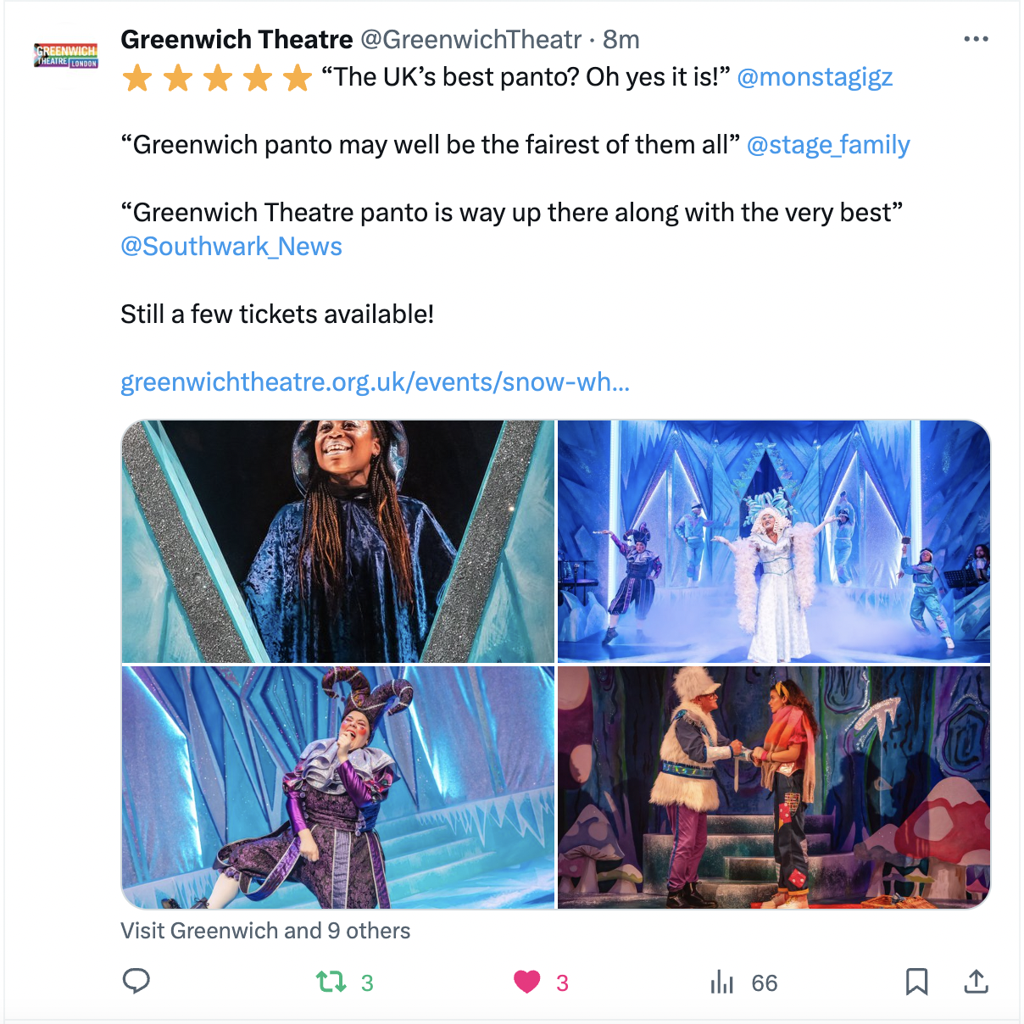Image resolution: width=1024 pixels, height=1024 pixels.
Task: Click the green retweet icon
Action: pyautogui.click(x=331, y=982)
